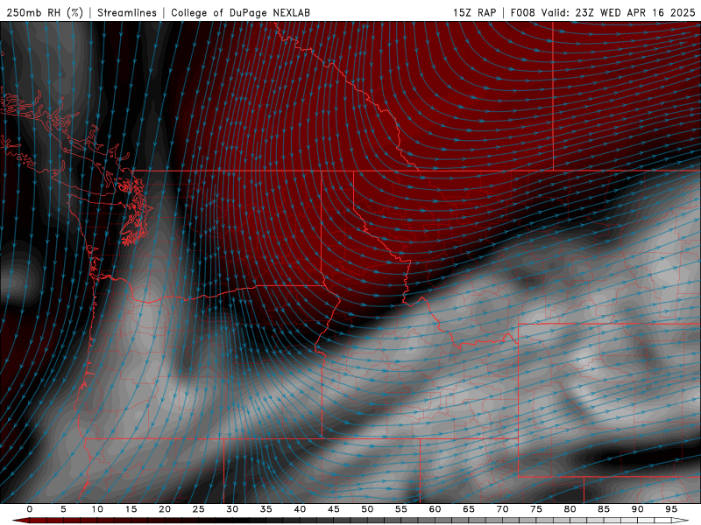Click the colorbar label "95"
This screenshot has height=525, width=701.
(671, 509)
